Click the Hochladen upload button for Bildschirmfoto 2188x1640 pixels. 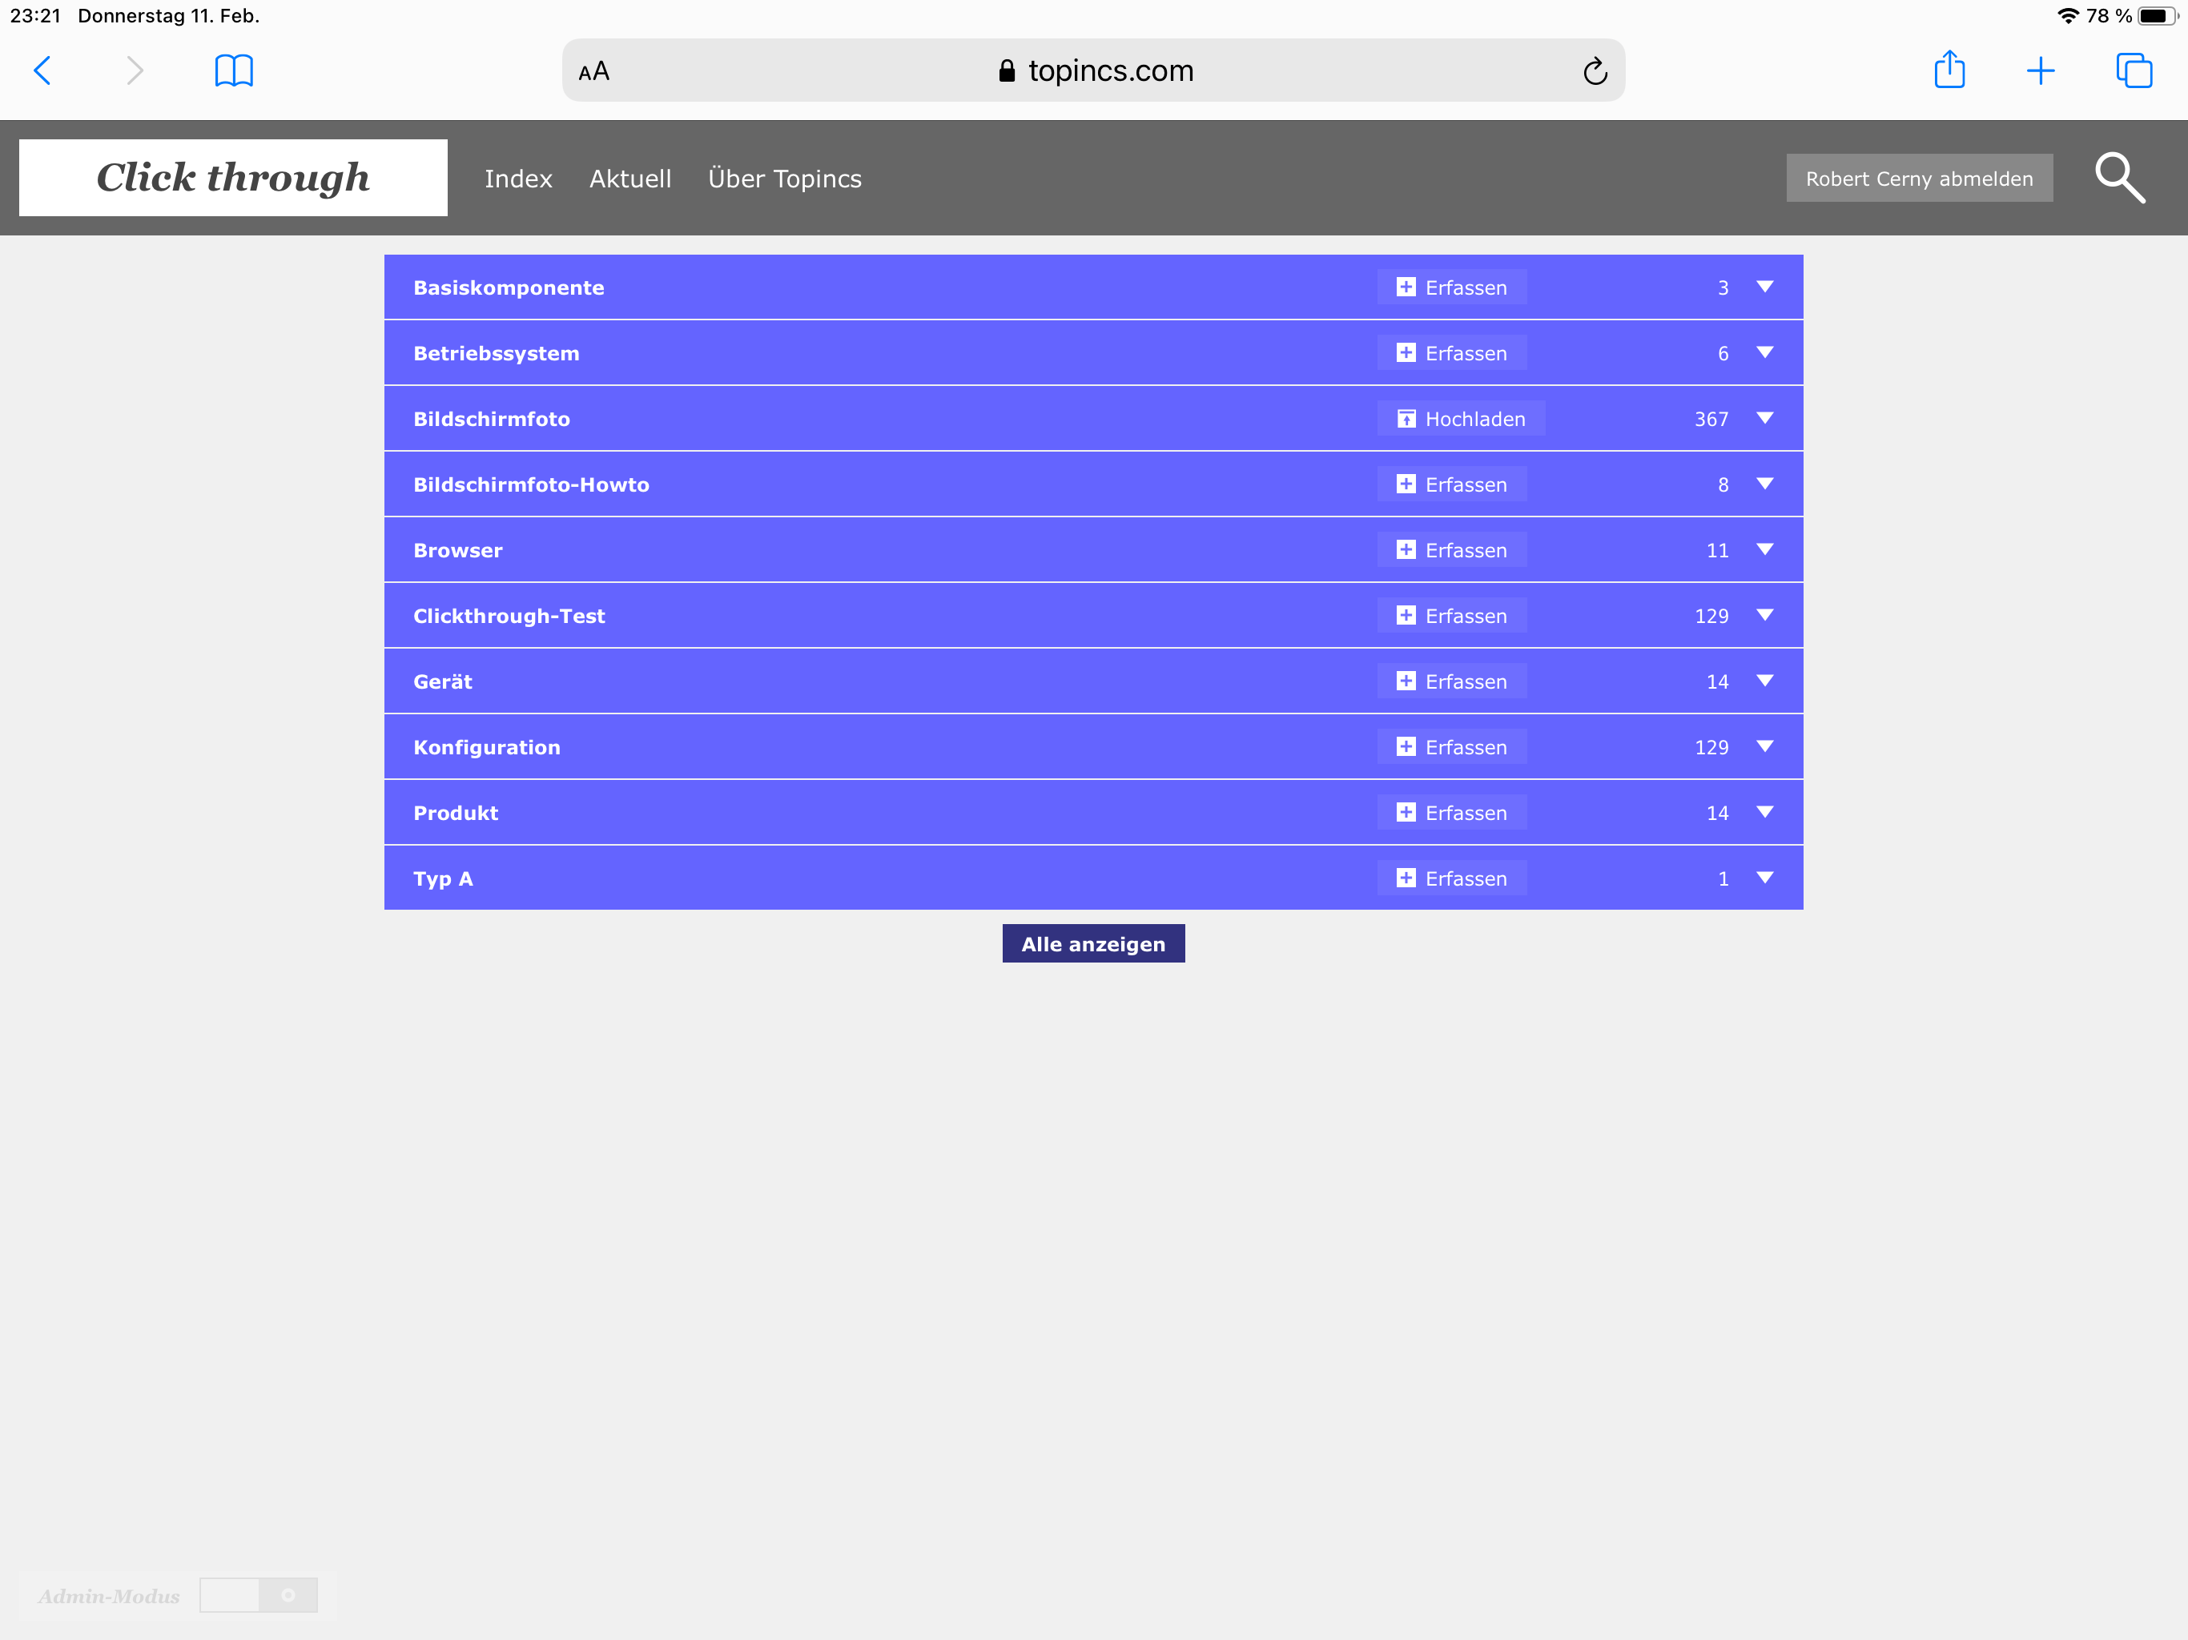[x=1461, y=418]
